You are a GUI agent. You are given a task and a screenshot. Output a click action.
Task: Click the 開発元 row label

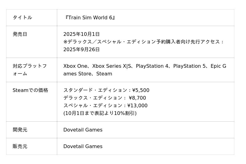pos(20,130)
